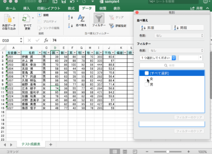
Task: Click the search-in-sheet field
Action: pyautogui.click(x=173, y=2)
